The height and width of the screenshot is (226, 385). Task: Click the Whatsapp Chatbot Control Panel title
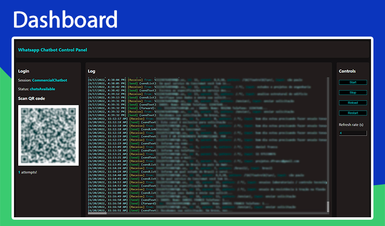52,50
